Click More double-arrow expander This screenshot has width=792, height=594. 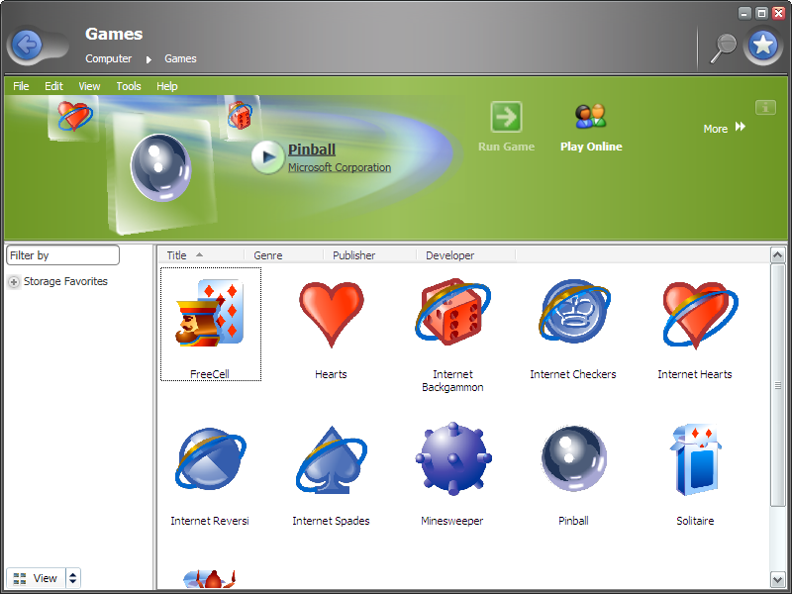coord(740,127)
